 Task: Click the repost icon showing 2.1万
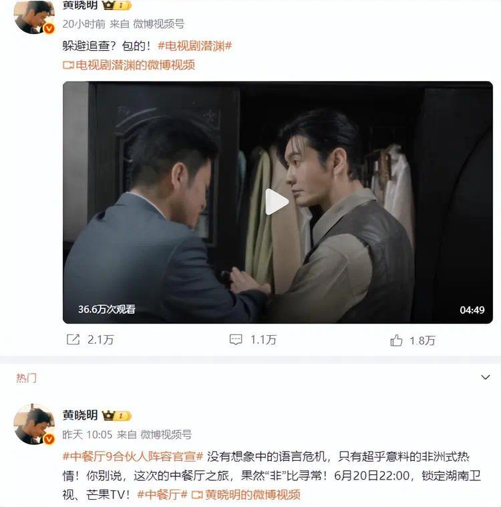click(73, 340)
